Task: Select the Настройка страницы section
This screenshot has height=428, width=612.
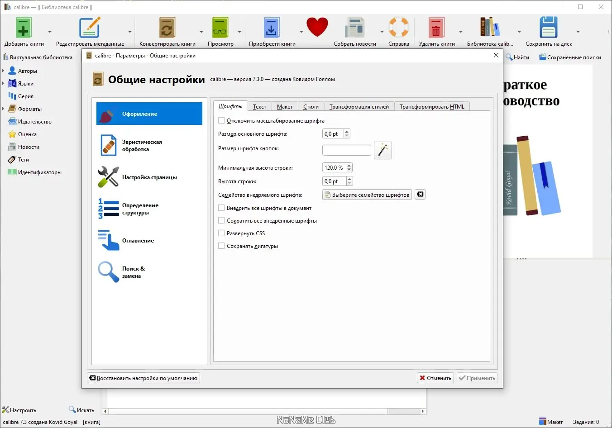Action: click(149, 177)
